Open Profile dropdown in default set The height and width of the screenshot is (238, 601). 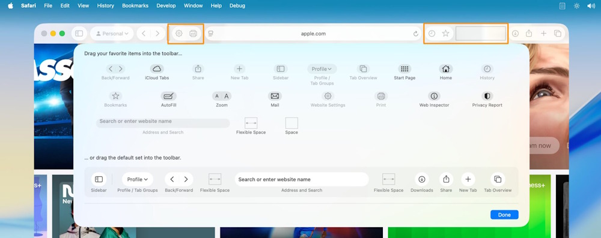click(x=138, y=179)
